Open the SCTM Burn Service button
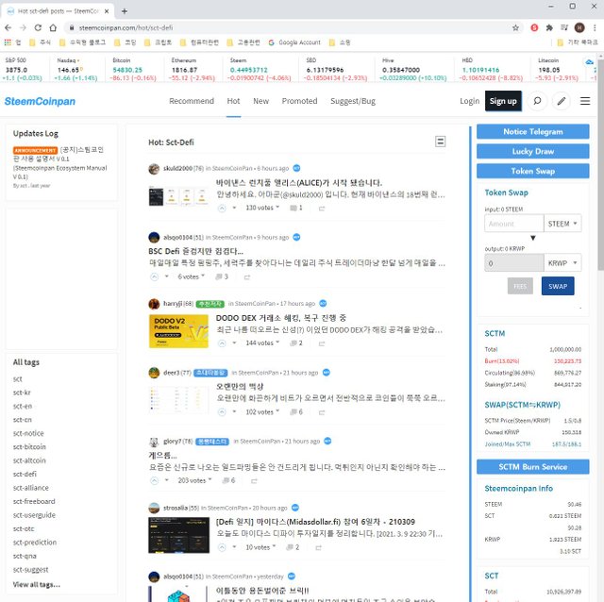 pyautogui.click(x=532, y=467)
